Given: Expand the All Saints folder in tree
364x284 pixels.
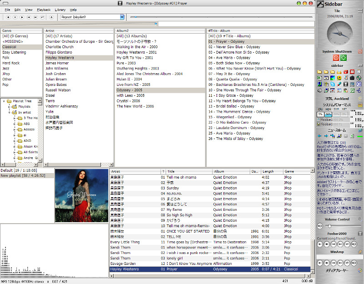Looking at the screenshot, I should click(x=15, y=152).
